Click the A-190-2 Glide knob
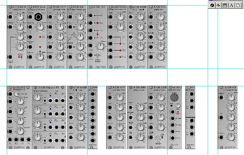This screenshot has width=244, height=155. click(x=178, y=106)
